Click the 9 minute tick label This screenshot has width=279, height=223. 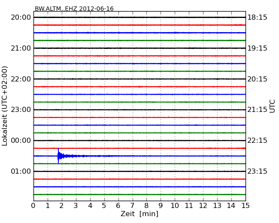click(x=161, y=205)
